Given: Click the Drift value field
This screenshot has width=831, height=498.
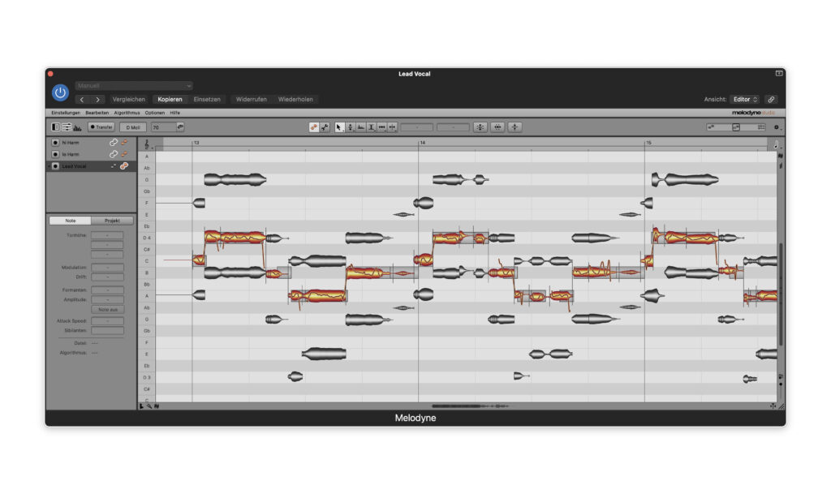Looking at the screenshot, I should pos(107,277).
